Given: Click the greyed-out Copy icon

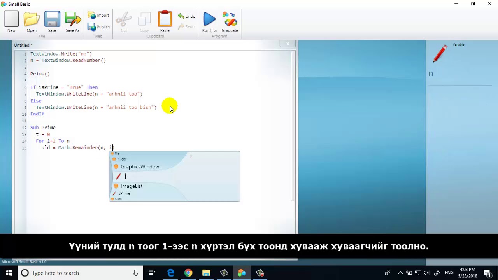Looking at the screenshot, I should pyautogui.click(x=144, y=21).
